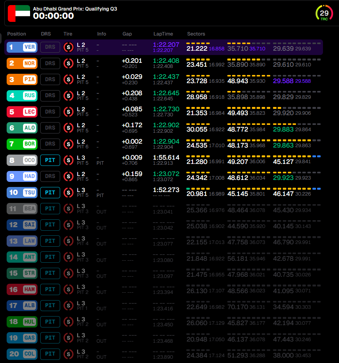Click lap time 1:52.273 for TSU
Image resolution: width=339 pixels, height=363 pixels.
point(166,190)
